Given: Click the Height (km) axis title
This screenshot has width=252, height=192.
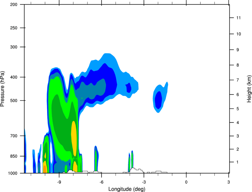Looking at the screenshot, I should coord(249,89).
